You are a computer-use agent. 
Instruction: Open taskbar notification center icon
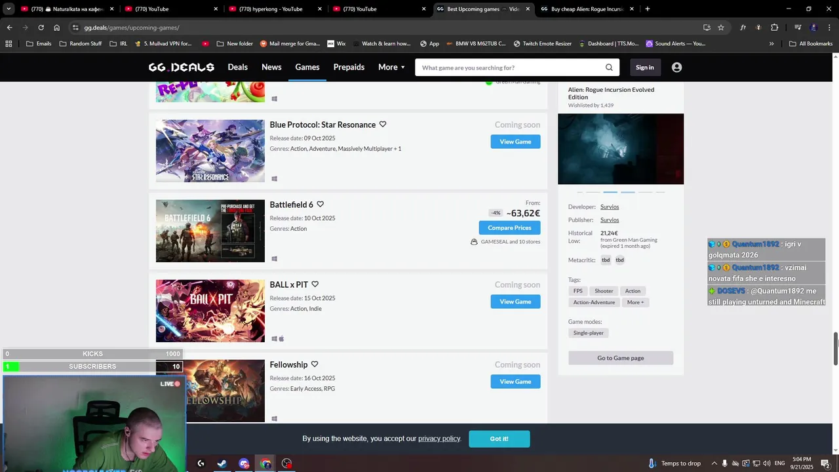click(x=825, y=463)
